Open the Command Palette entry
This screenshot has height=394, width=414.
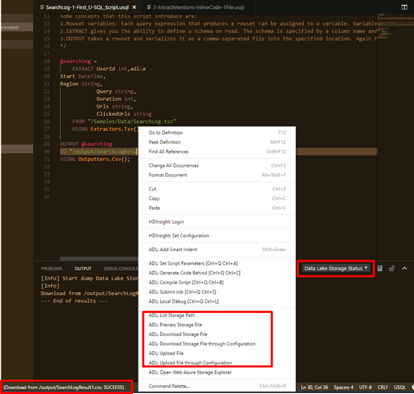(217, 386)
